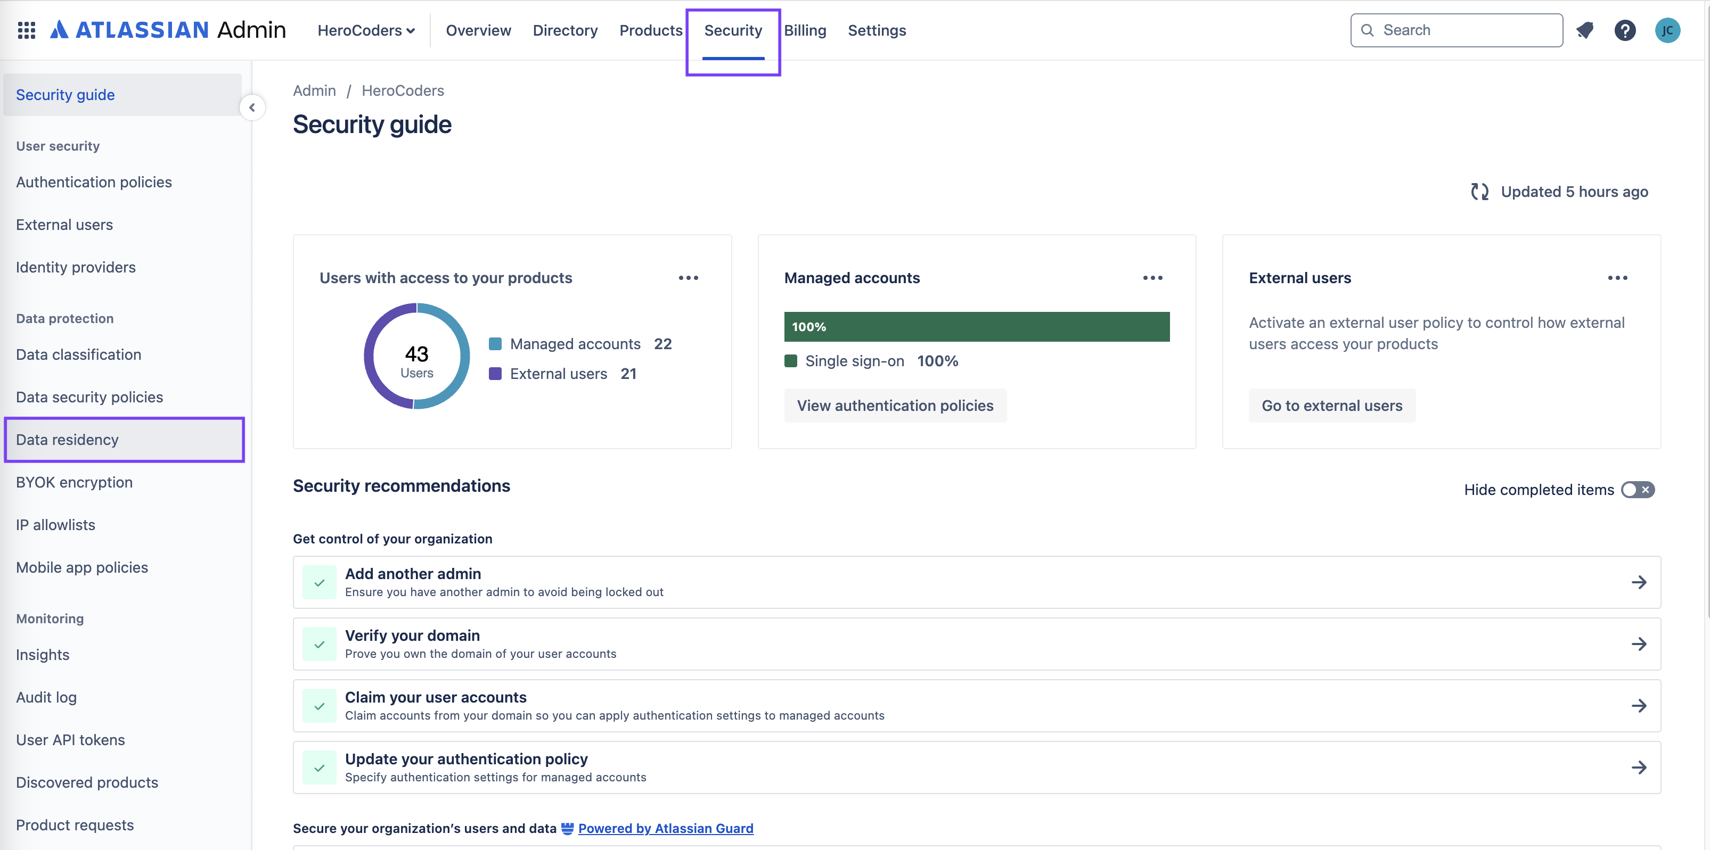Switch to the Billing tab
Image resolution: width=1710 pixels, height=850 pixels.
[x=805, y=30]
